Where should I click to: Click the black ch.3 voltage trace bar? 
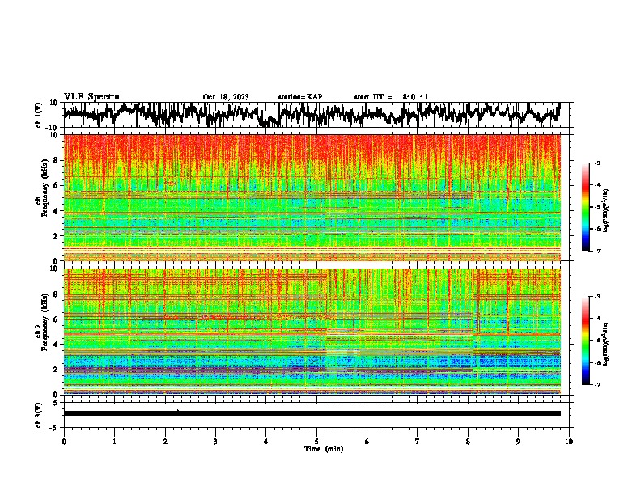[312, 413]
